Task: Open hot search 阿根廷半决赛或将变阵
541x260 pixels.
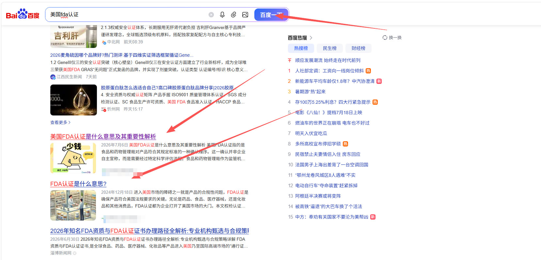Action: pos(318,196)
